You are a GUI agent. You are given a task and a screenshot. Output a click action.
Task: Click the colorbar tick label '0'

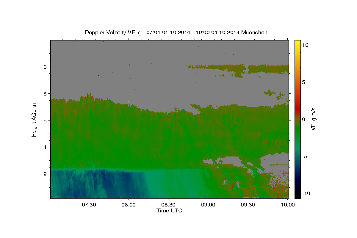pyautogui.click(x=303, y=119)
